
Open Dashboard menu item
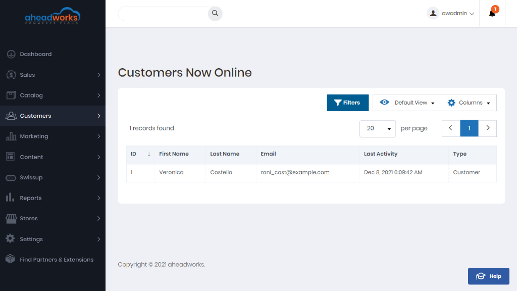click(53, 54)
